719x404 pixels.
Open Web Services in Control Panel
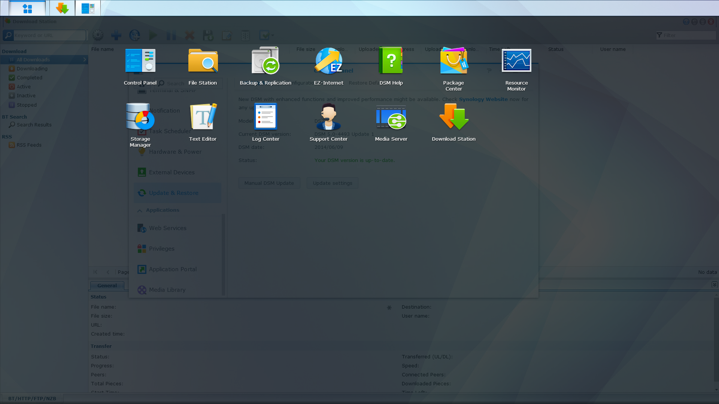pyautogui.click(x=178, y=228)
